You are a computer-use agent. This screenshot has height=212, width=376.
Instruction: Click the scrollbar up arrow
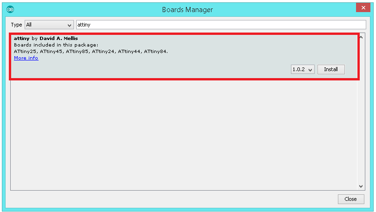(361, 37)
